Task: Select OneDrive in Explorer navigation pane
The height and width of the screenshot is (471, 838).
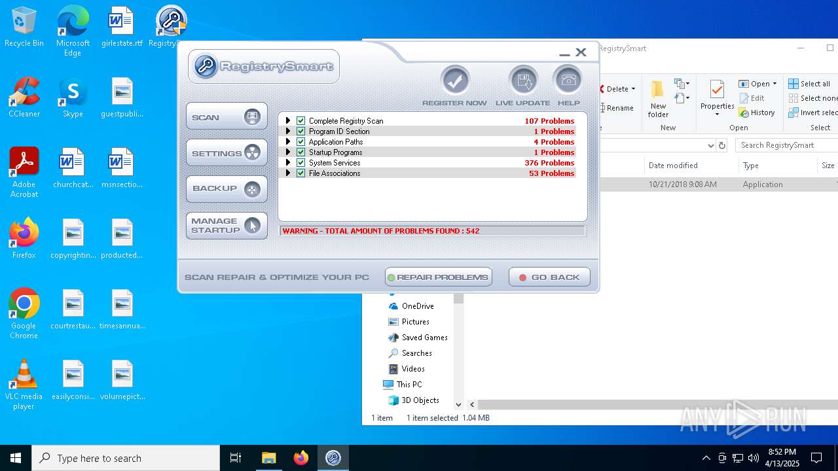Action: (x=411, y=306)
